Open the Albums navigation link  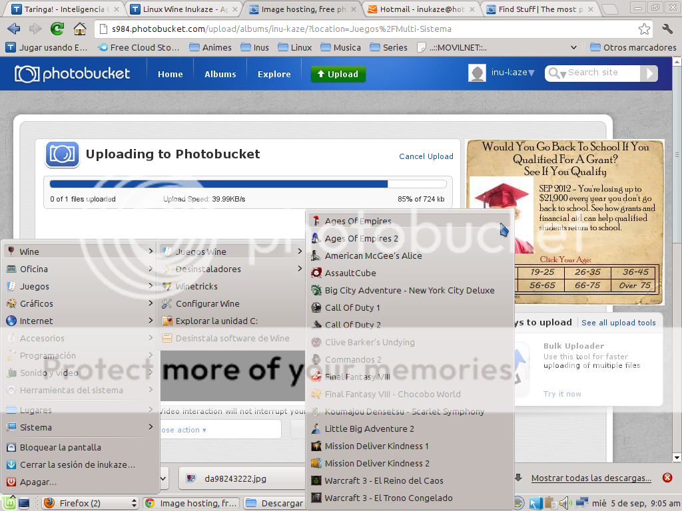220,74
